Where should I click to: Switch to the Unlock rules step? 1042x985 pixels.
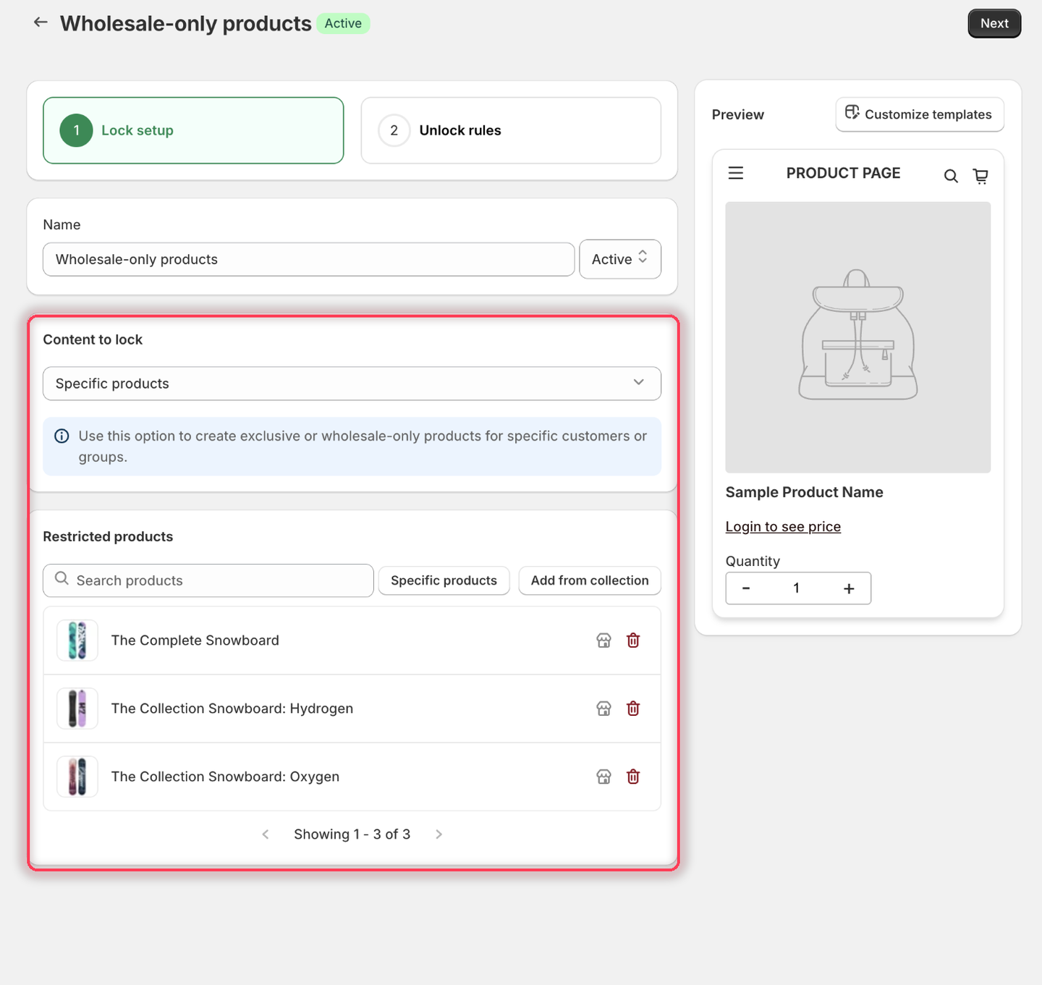point(511,130)
